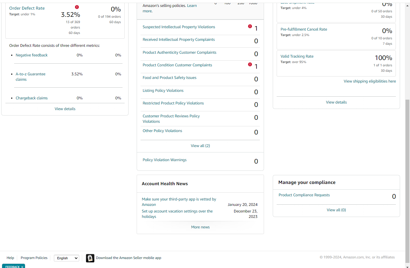The height and width of the screenshot is (268, 410).
Task: Click the copyright notice in the footer
Action: [357, 257]
